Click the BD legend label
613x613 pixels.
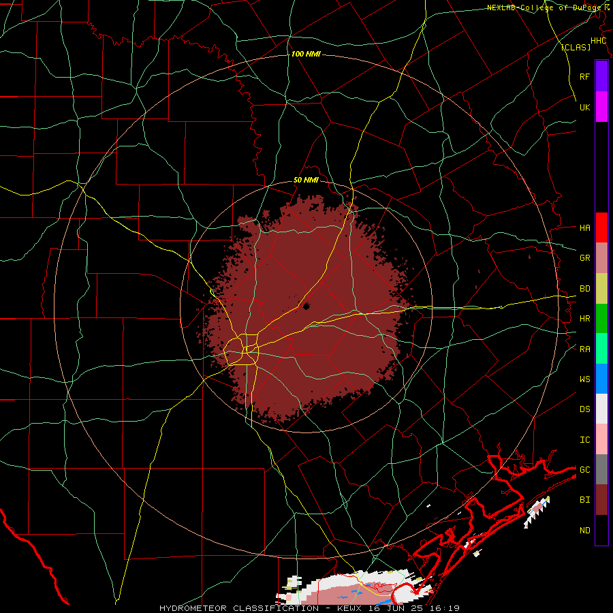click(584, 289)
